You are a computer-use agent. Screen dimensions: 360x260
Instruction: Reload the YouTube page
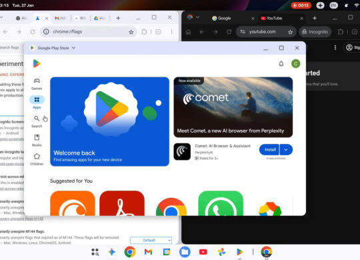[229, 32]
